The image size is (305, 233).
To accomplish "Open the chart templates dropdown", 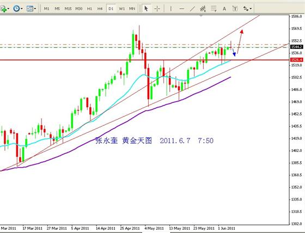I will [x=35, y=9].
